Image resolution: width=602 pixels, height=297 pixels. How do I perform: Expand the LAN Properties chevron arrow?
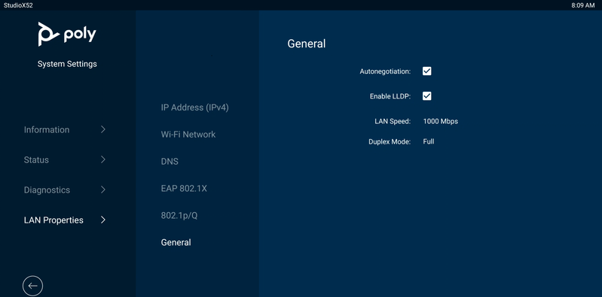click(103, 220)
